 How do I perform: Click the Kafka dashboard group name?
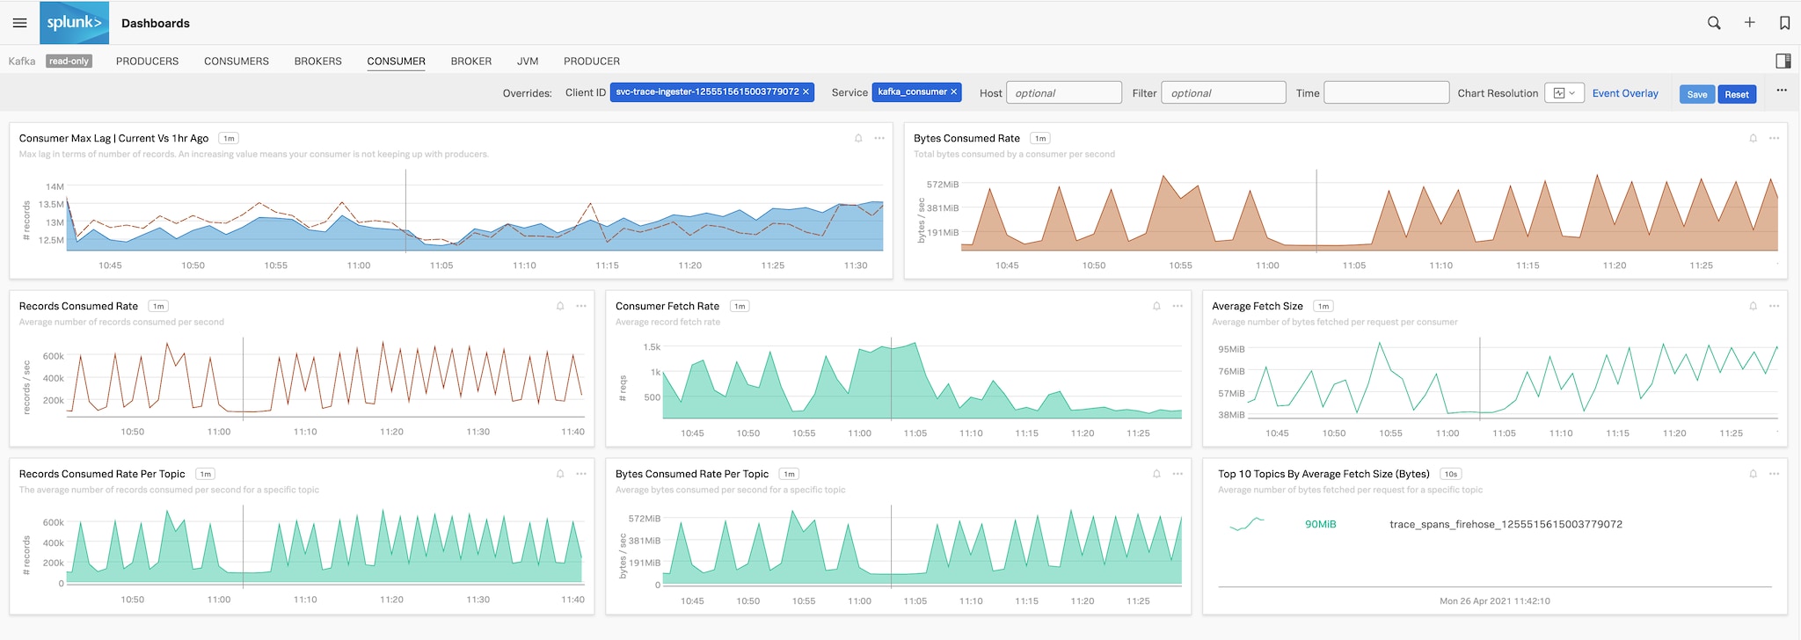point(22,61)
